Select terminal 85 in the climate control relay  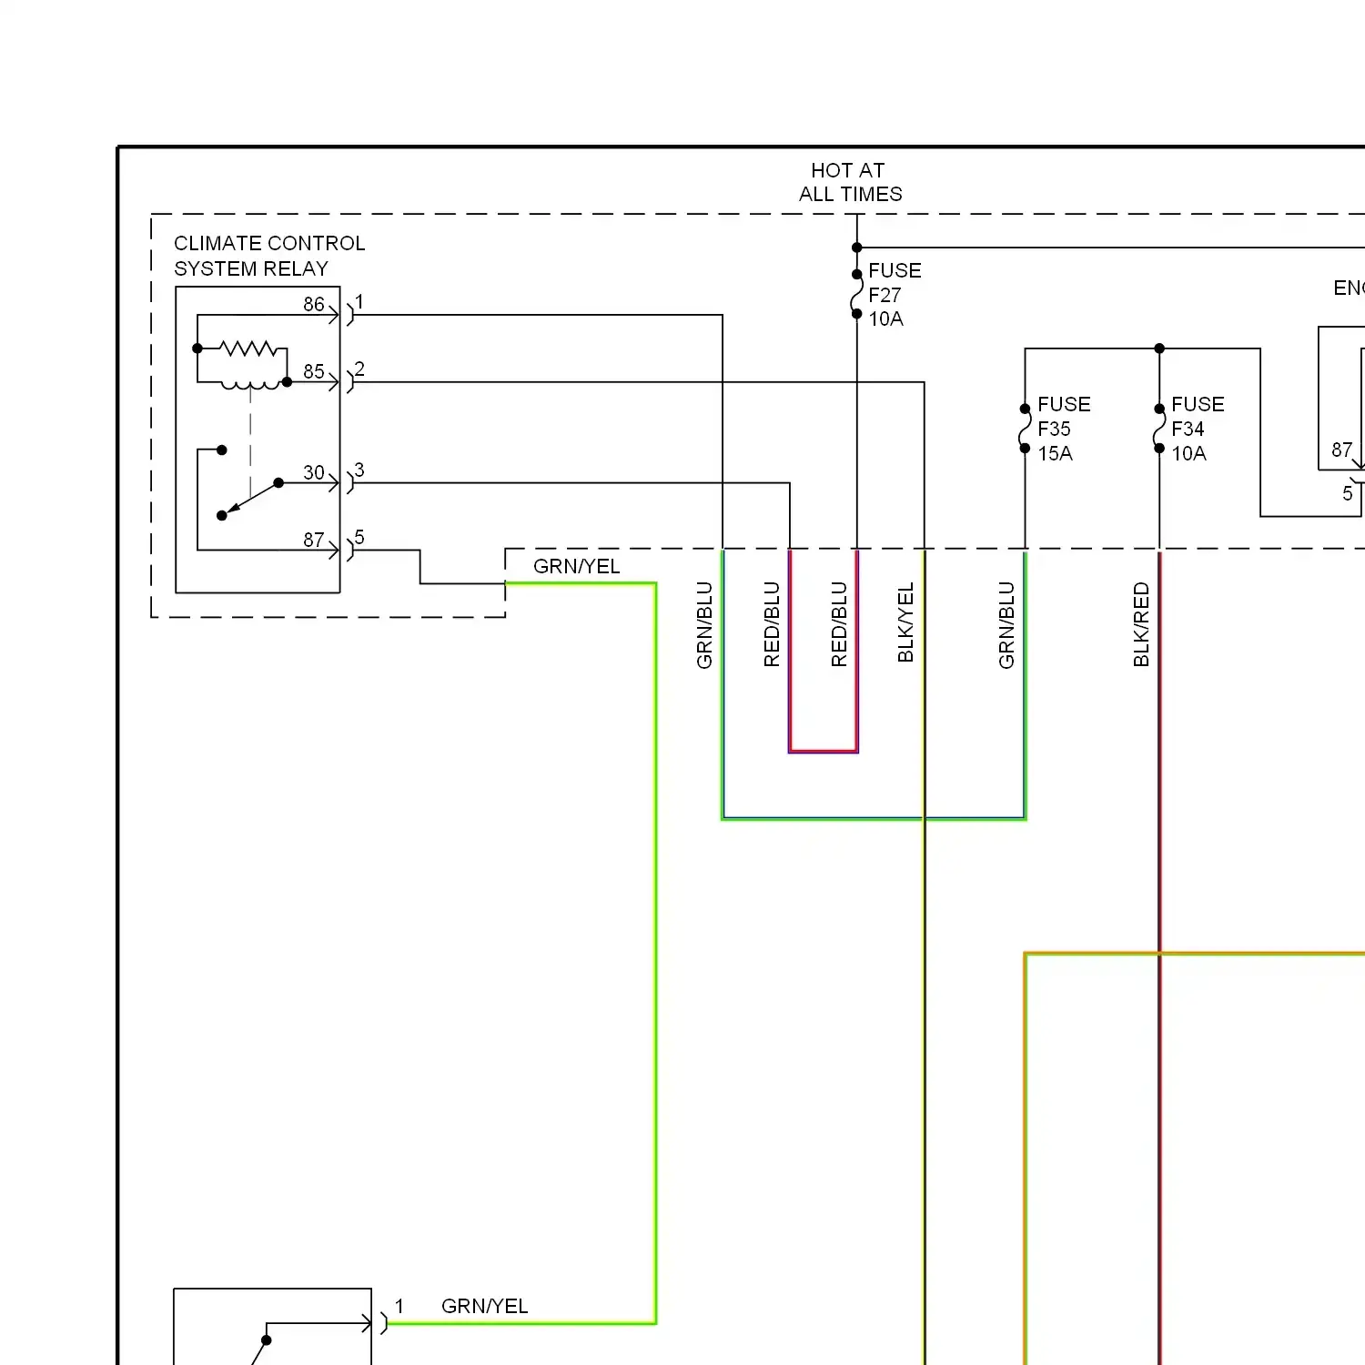click(314, 371)
